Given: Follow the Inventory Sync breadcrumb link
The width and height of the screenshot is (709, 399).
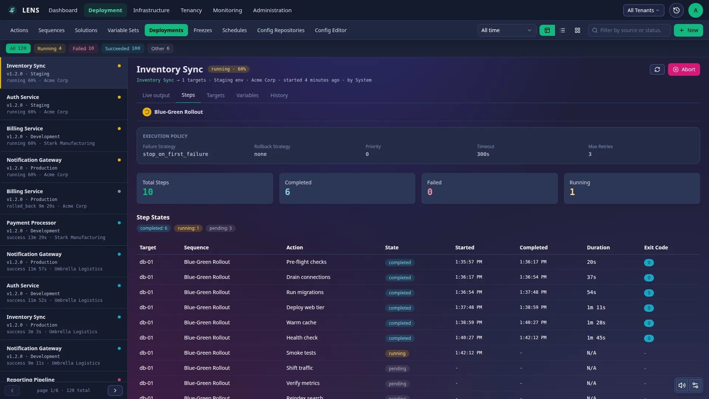Looking at the screenshot, I should point(155,80).
